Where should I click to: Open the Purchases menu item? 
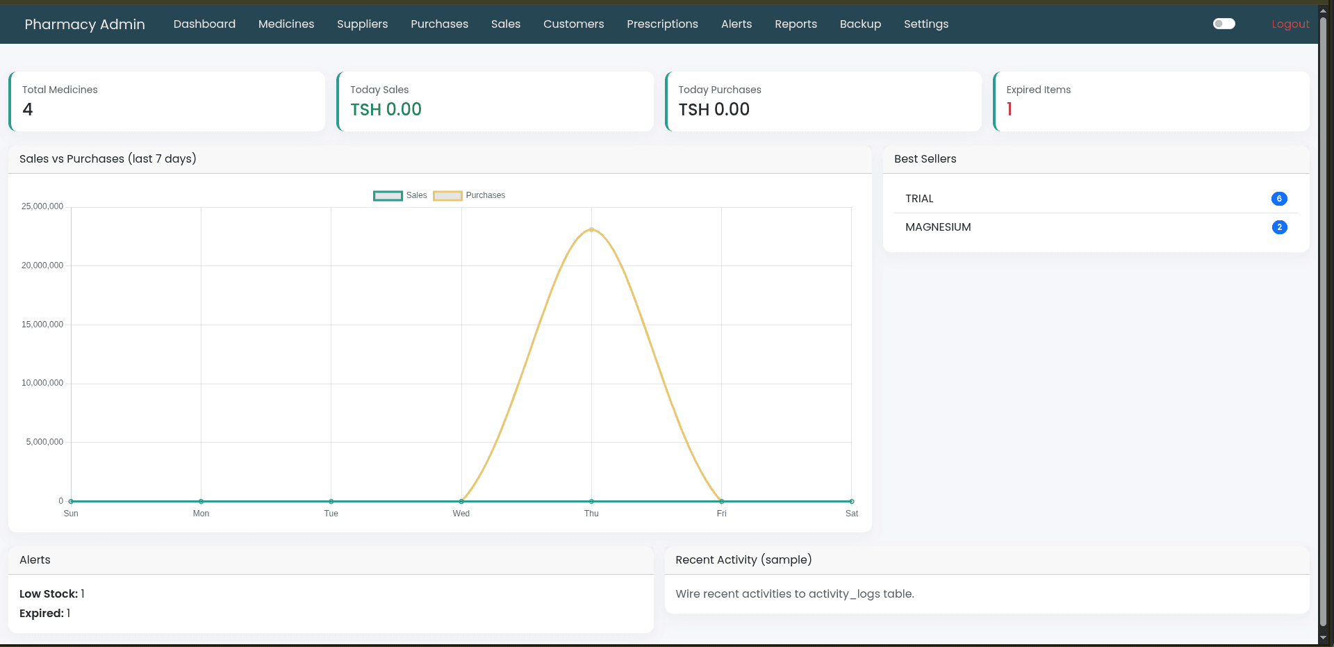click(439, 24)
